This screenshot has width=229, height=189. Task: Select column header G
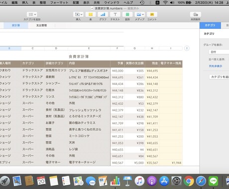(x=134, y=48)
